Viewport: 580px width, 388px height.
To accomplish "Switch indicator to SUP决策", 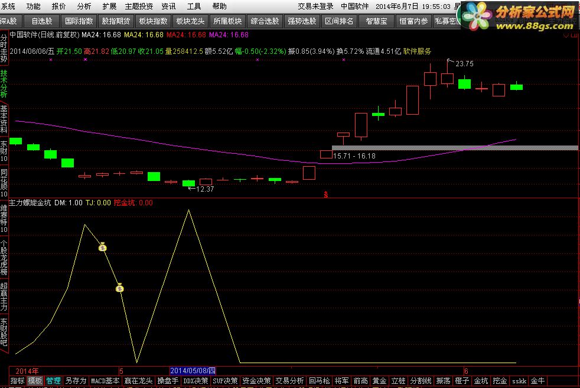I will (225, 380).
